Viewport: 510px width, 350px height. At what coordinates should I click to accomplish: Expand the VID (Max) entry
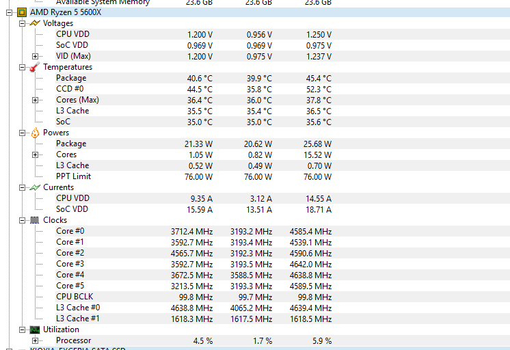(x=35, y=56)
